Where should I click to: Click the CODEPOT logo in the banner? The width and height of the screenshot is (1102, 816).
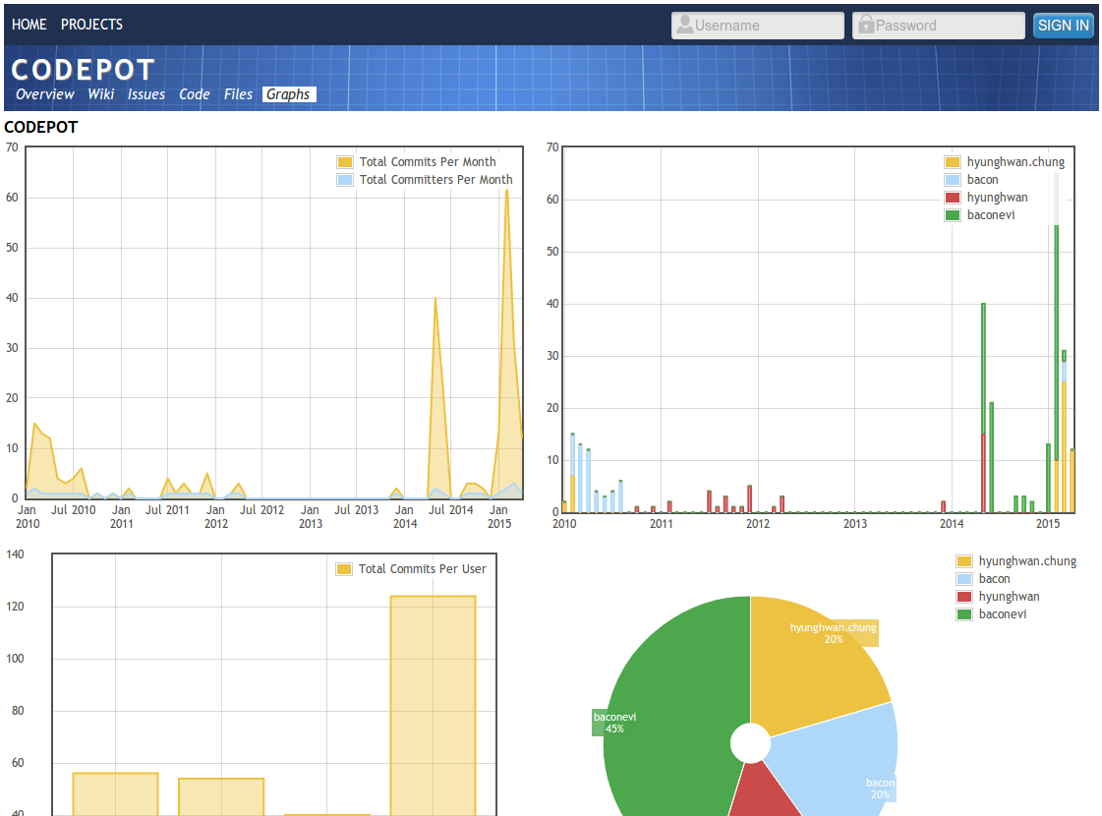coord(83,70)
